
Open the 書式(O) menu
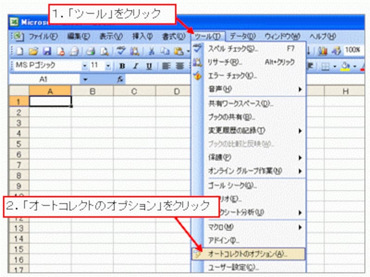click(x=173, y=36)
